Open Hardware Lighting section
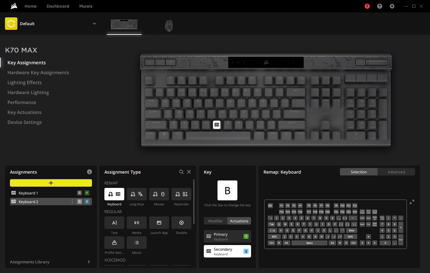Image resolution: width=430 pixels, height=273 pixels. [28, 93]
